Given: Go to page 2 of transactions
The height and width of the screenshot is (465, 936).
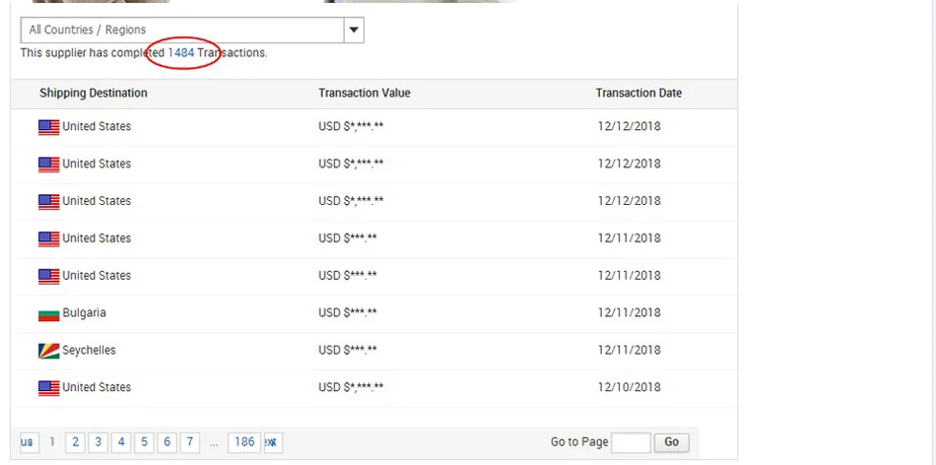Looking at the screenshot, I should click(x=75, y=442).
